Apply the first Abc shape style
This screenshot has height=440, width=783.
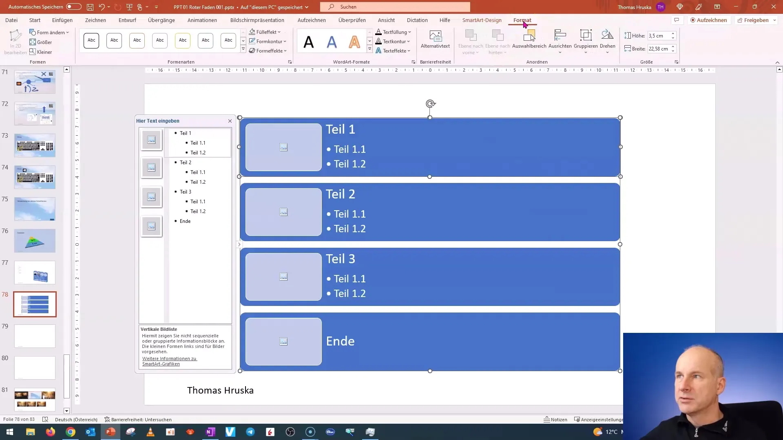point(91,40)
